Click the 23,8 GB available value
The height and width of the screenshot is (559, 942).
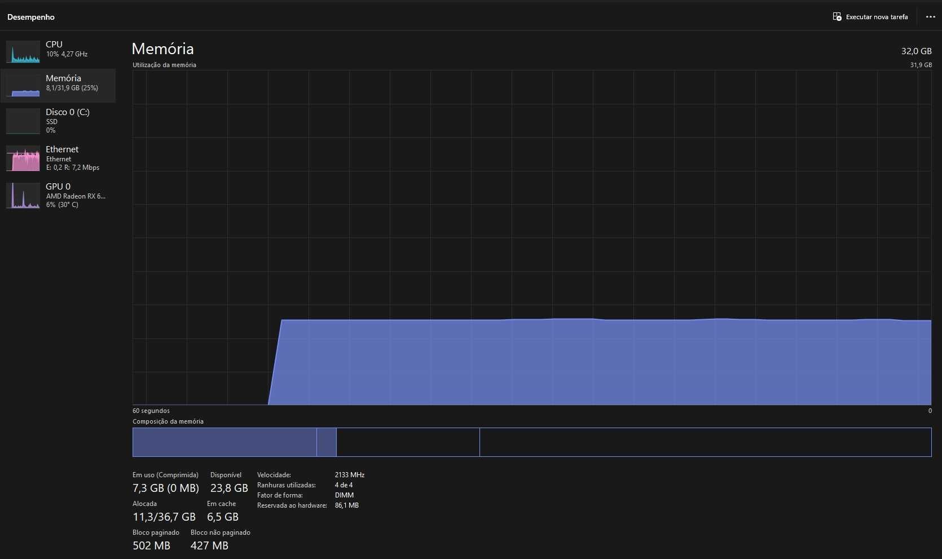click(229, 488)
